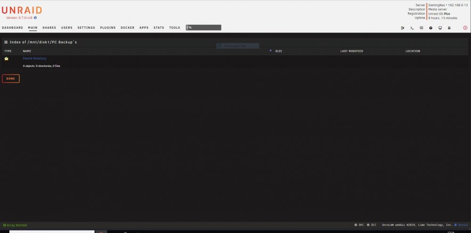This screenshot has width=471, height=233.
Task: Toggle the Help question-mark icon
Action: pos(431,28)
